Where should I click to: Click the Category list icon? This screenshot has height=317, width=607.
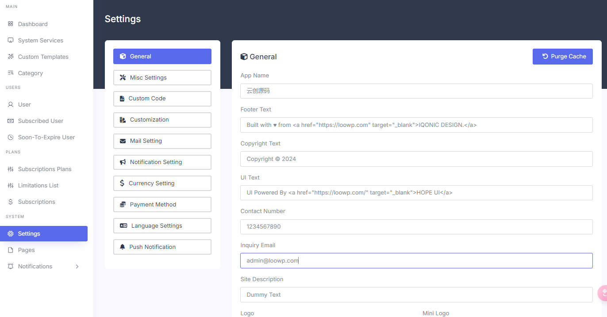(x=11, y=73)
